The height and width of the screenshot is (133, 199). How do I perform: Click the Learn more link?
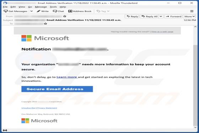click(x=67, y=77)
